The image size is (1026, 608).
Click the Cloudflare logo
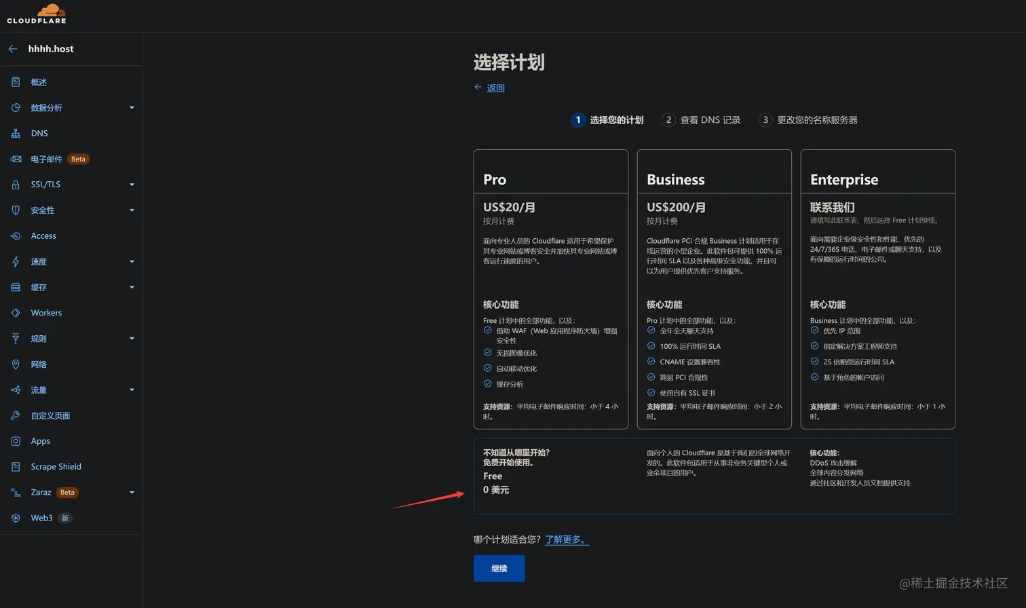pyautogui.click(x=37, y=14)
